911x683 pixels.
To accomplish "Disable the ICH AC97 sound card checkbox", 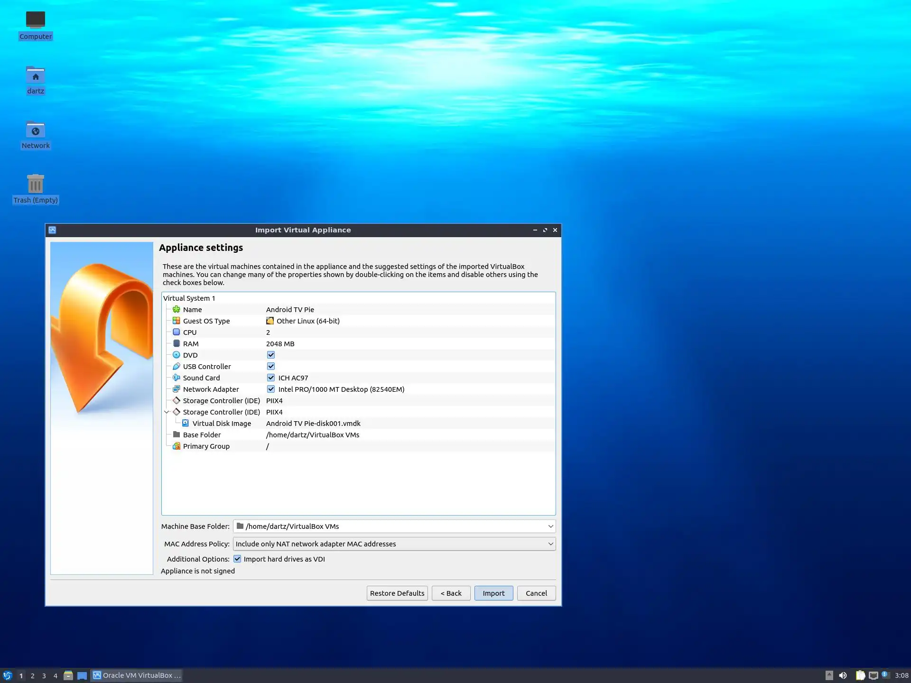I will [271, 378].
